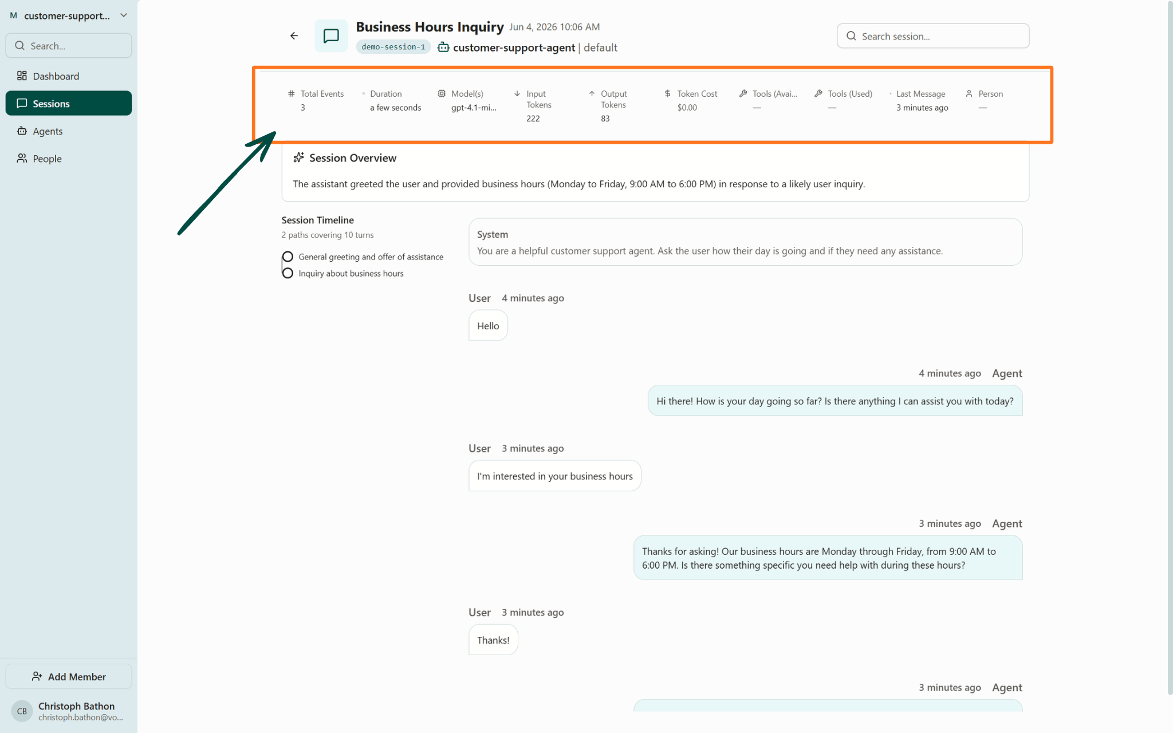The height and width of the screenshot is (733, 1173).
Task: Click the People icon in sidebar
Action: point(22,158)
